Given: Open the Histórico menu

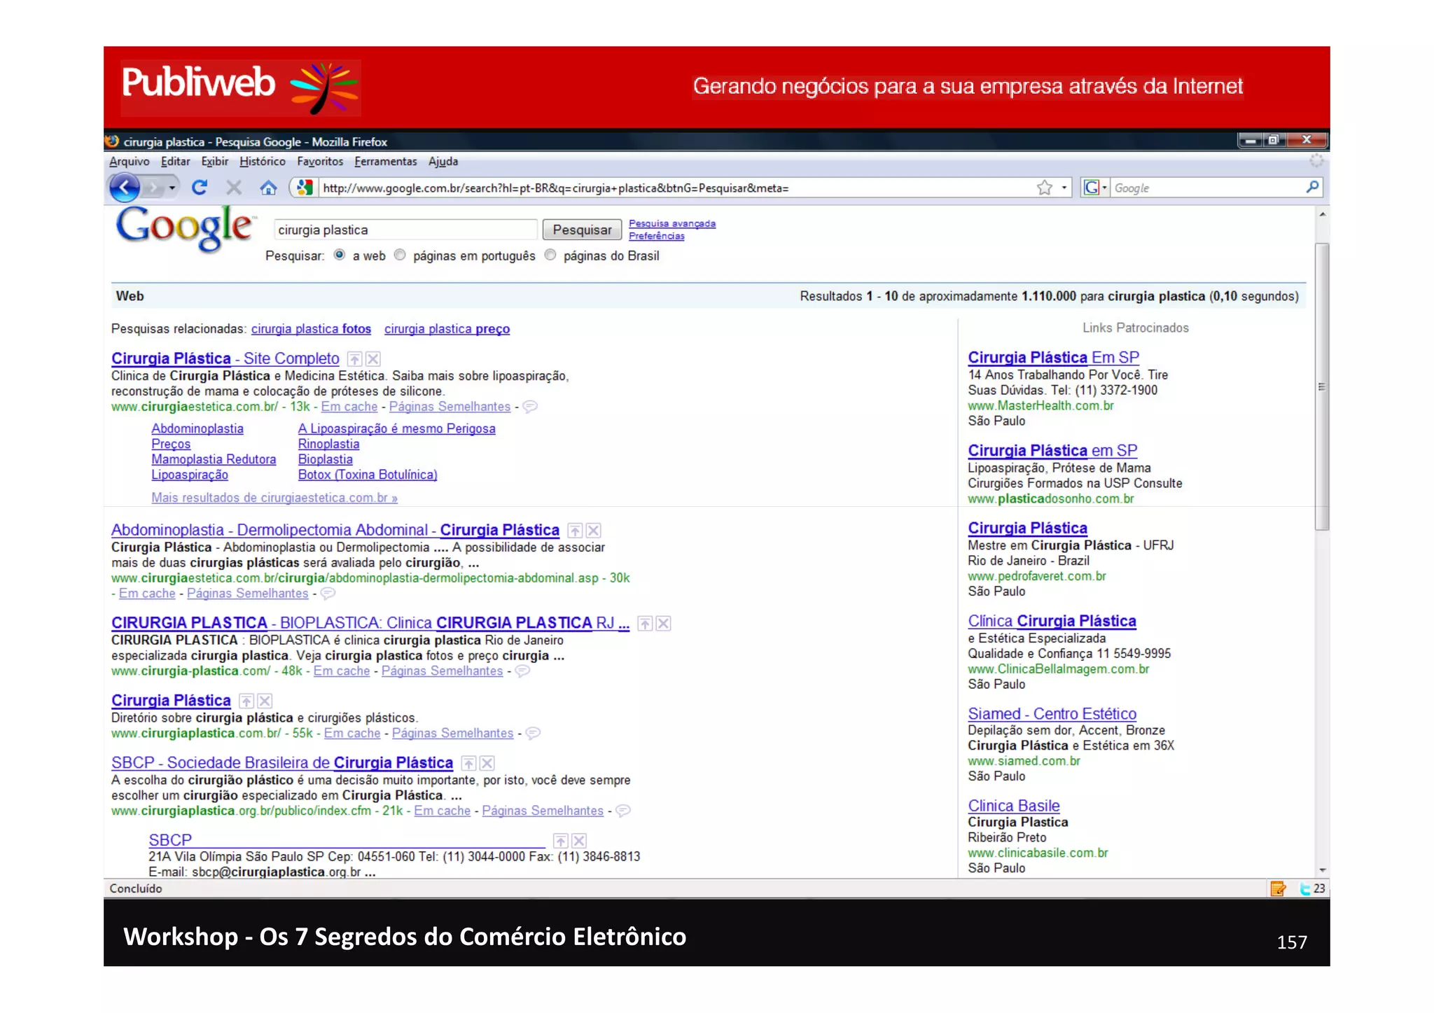Looking at the screenshot, I should [262, 162].
